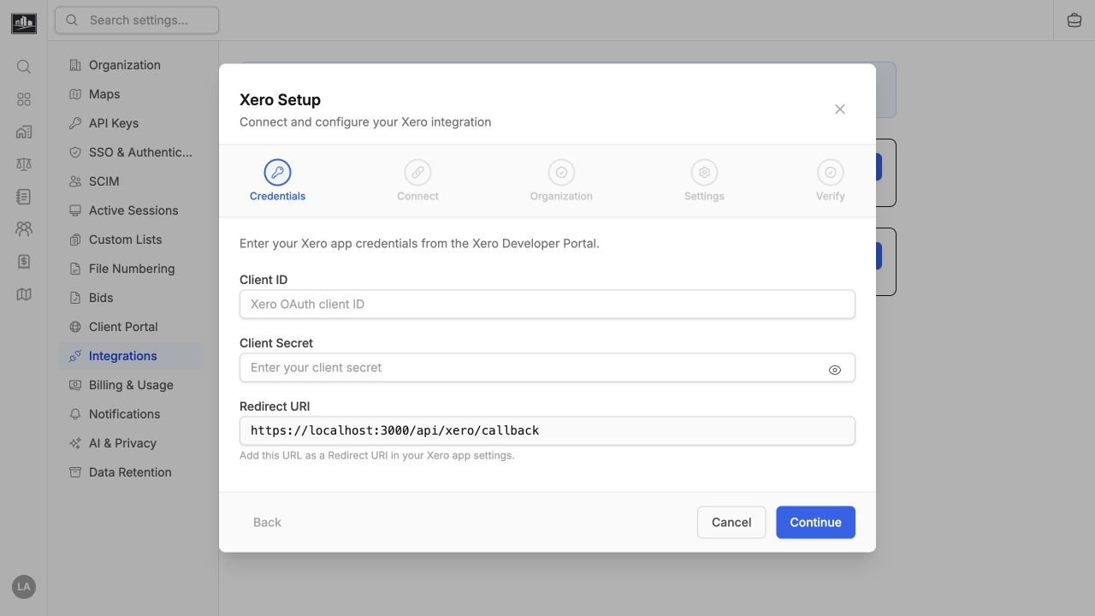Open Custom Lists settings
This screenshot has height=616, width=1095.
pos(130,240)
